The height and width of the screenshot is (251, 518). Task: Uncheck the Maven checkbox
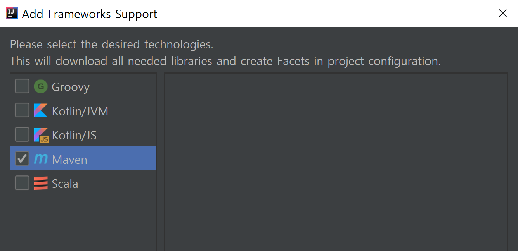[22, 158]
